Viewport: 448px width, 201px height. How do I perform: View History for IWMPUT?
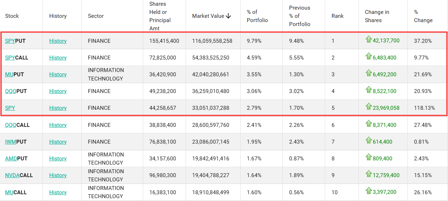point(58,142)
